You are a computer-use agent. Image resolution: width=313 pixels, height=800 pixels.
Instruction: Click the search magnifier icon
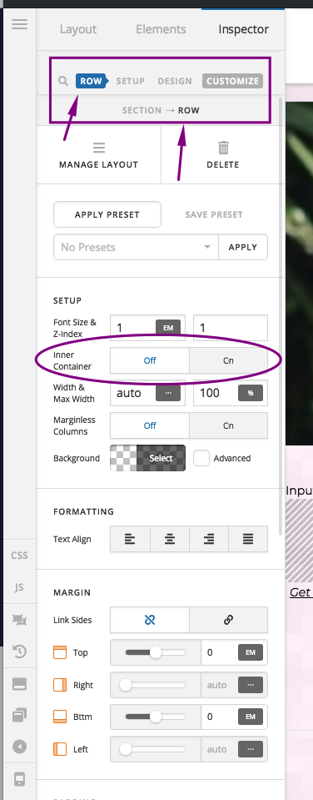(x=63, y=81)
